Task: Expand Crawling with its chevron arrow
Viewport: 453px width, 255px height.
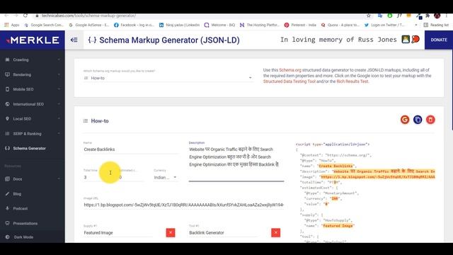Action: [x=59, y=59]
